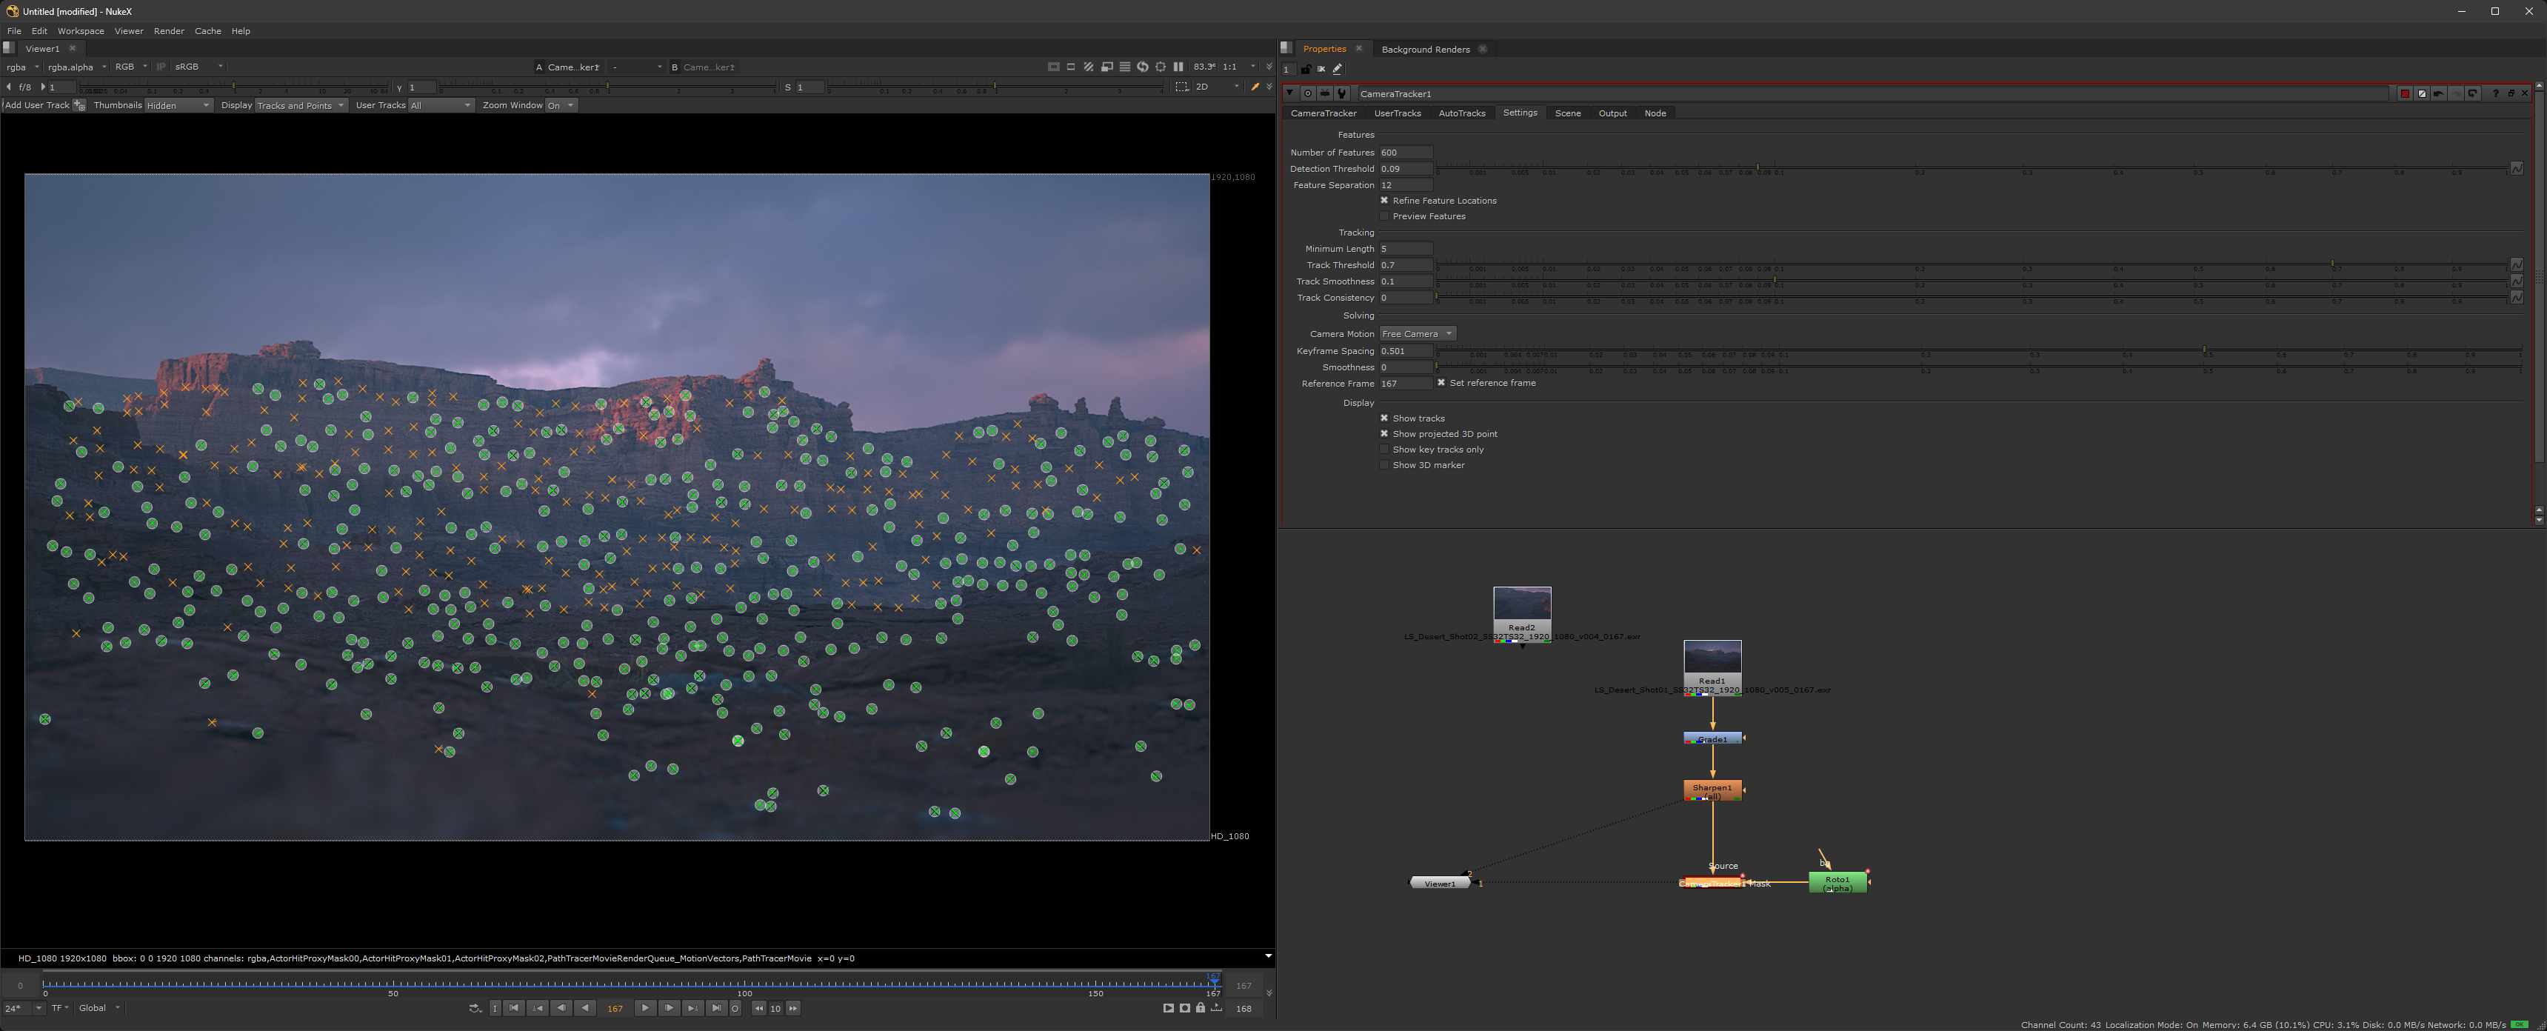Click the flipbook render icon on timeline
This screenshot has height=1031, width=2547.
[x=1168, y=1010]
